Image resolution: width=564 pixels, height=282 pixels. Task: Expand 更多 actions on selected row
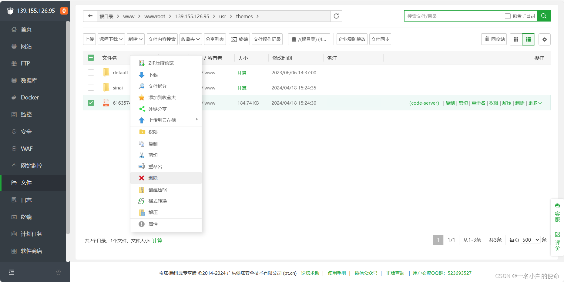point(535,103)
